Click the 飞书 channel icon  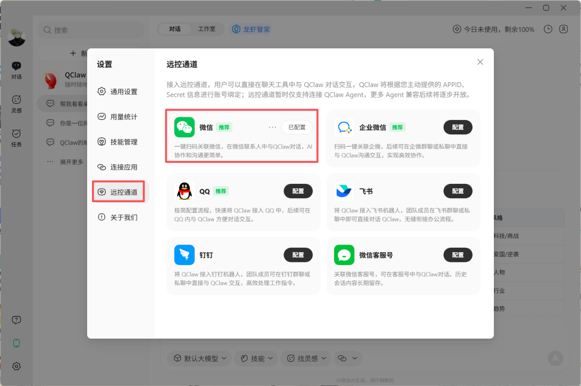coord(344,191)
